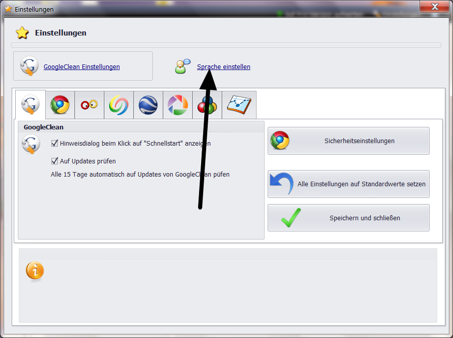Click the green checkmark icon

(291, 217)
